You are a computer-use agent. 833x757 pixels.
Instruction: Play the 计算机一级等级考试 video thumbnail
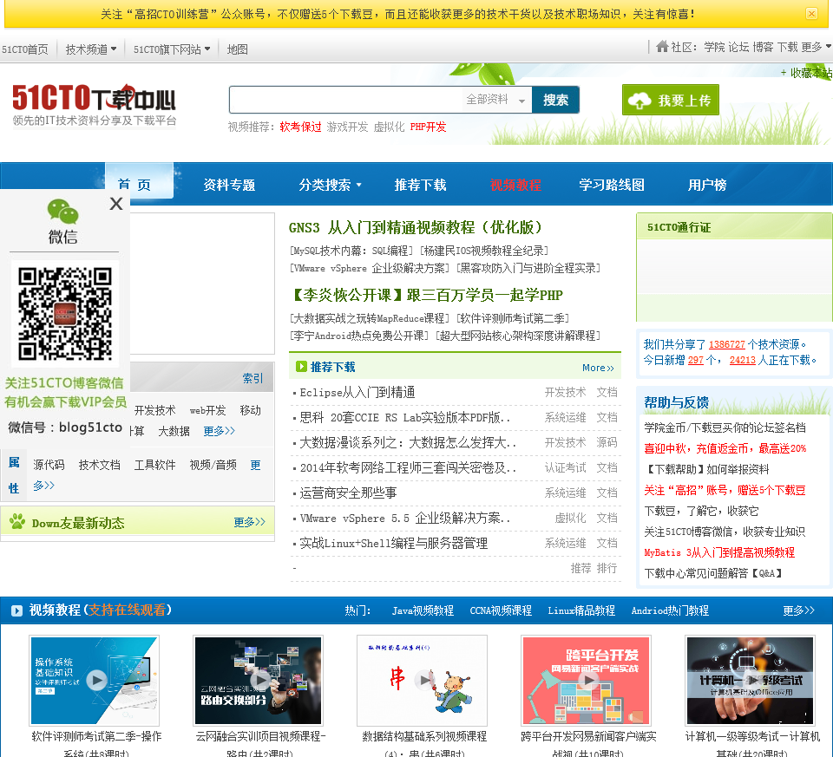tap(751, 680)
